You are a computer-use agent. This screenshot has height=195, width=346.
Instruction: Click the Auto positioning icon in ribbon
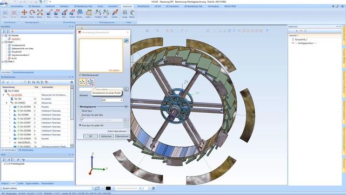[89, 14]
